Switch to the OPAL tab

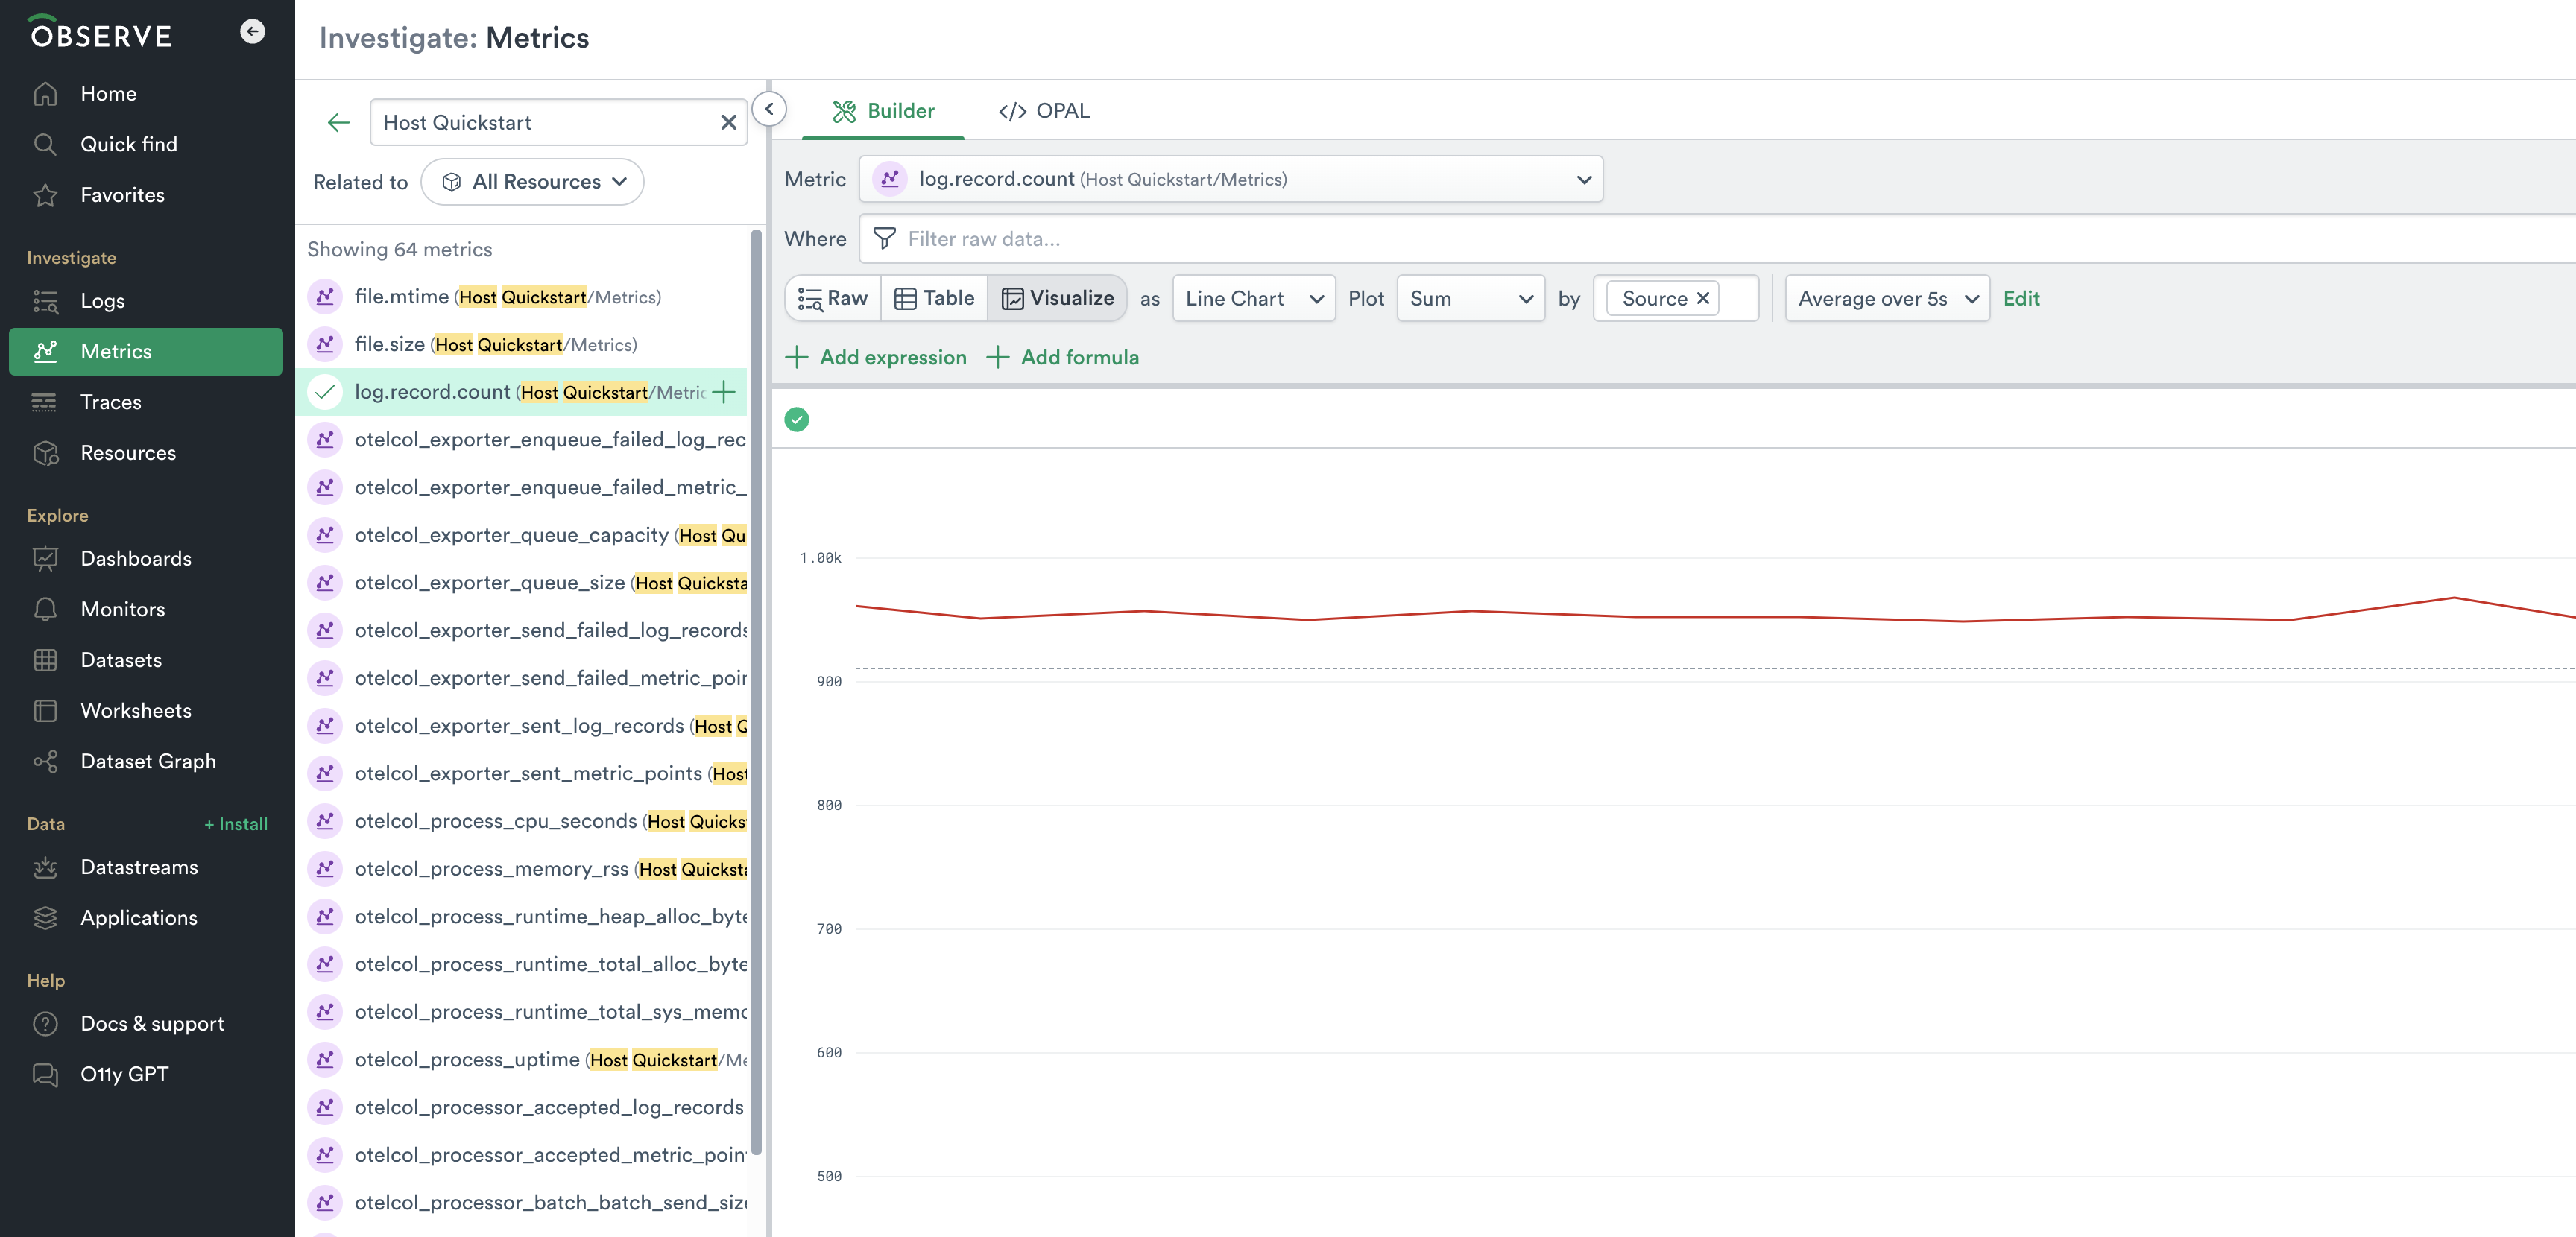click(1044, 110)
